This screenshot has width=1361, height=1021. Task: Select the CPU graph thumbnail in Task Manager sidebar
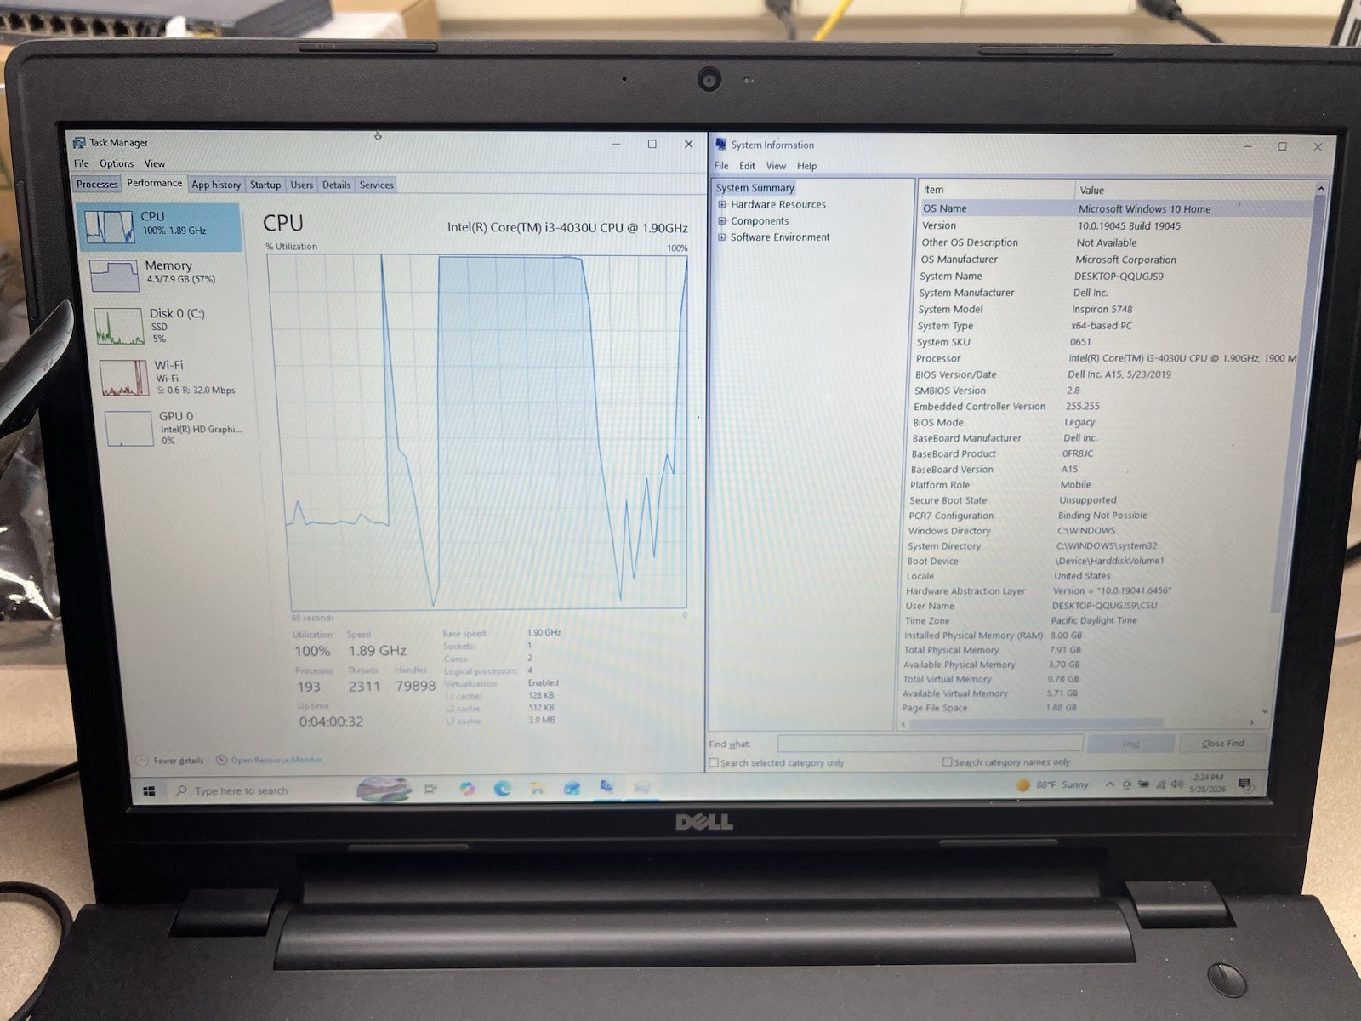pos(109,227)
